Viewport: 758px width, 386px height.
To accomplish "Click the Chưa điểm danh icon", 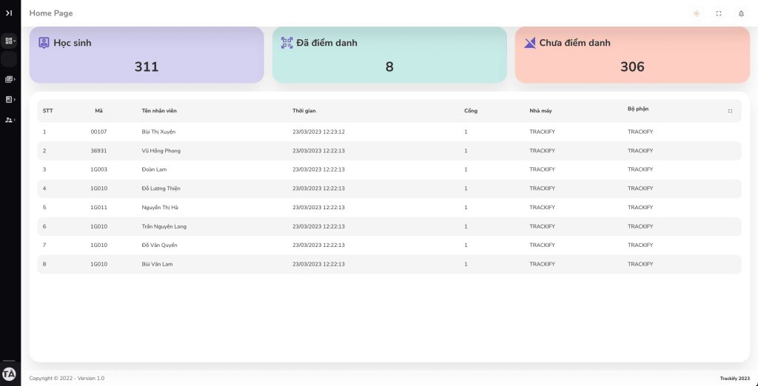I will tap(529, 43).
